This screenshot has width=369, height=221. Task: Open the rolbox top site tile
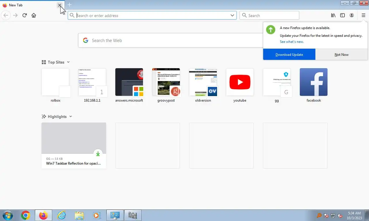[x=55, y=85]
